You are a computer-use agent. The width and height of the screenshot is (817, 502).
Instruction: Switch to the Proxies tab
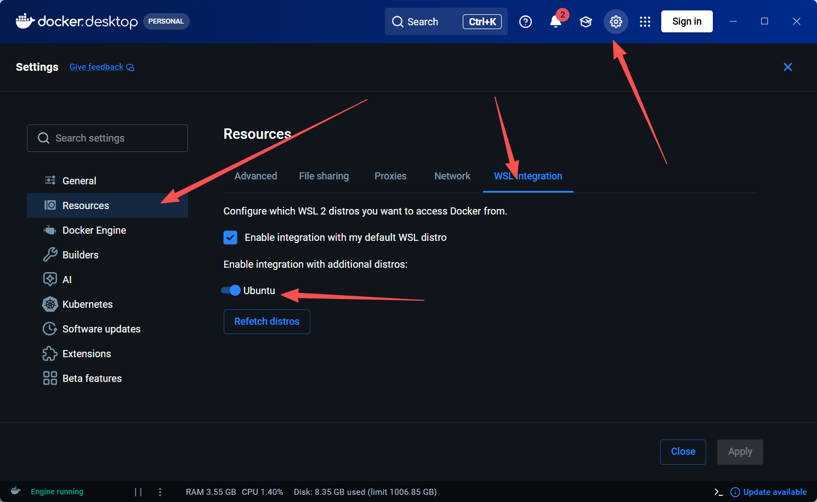(x=390, y=176)
